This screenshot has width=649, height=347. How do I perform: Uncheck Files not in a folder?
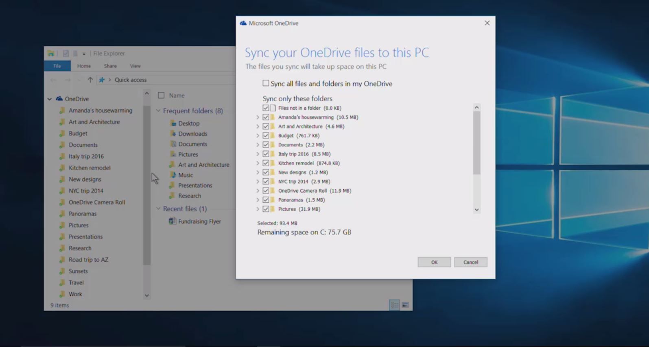266,108
